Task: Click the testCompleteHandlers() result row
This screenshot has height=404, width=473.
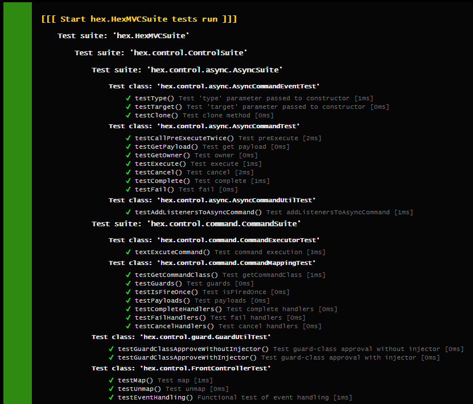Action: (232, 309)
